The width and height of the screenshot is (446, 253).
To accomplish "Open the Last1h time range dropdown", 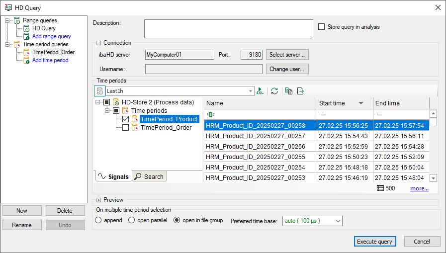I will (x=251, y=91).
